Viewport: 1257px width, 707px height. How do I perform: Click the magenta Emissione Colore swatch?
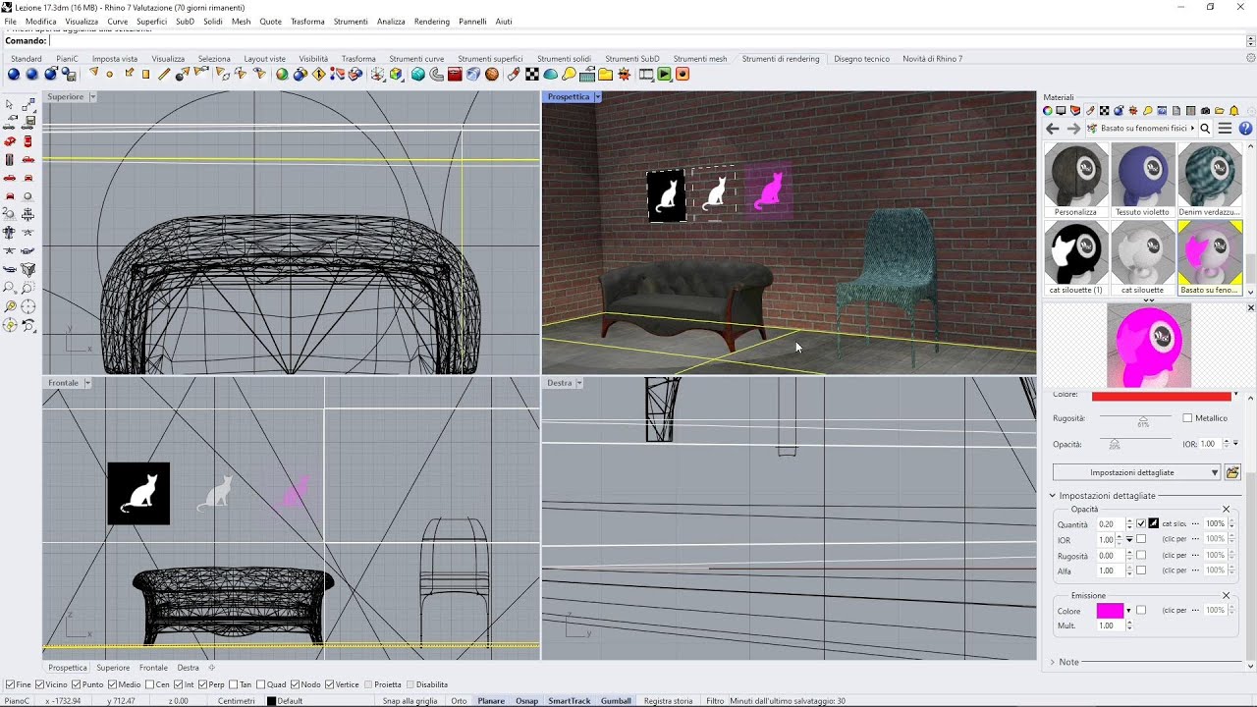pyautogui.click(x=1110, y=611)
